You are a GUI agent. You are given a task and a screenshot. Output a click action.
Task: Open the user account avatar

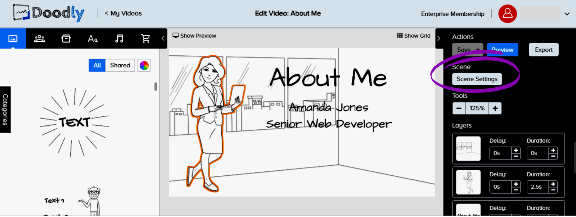click(x=508, y=14)
